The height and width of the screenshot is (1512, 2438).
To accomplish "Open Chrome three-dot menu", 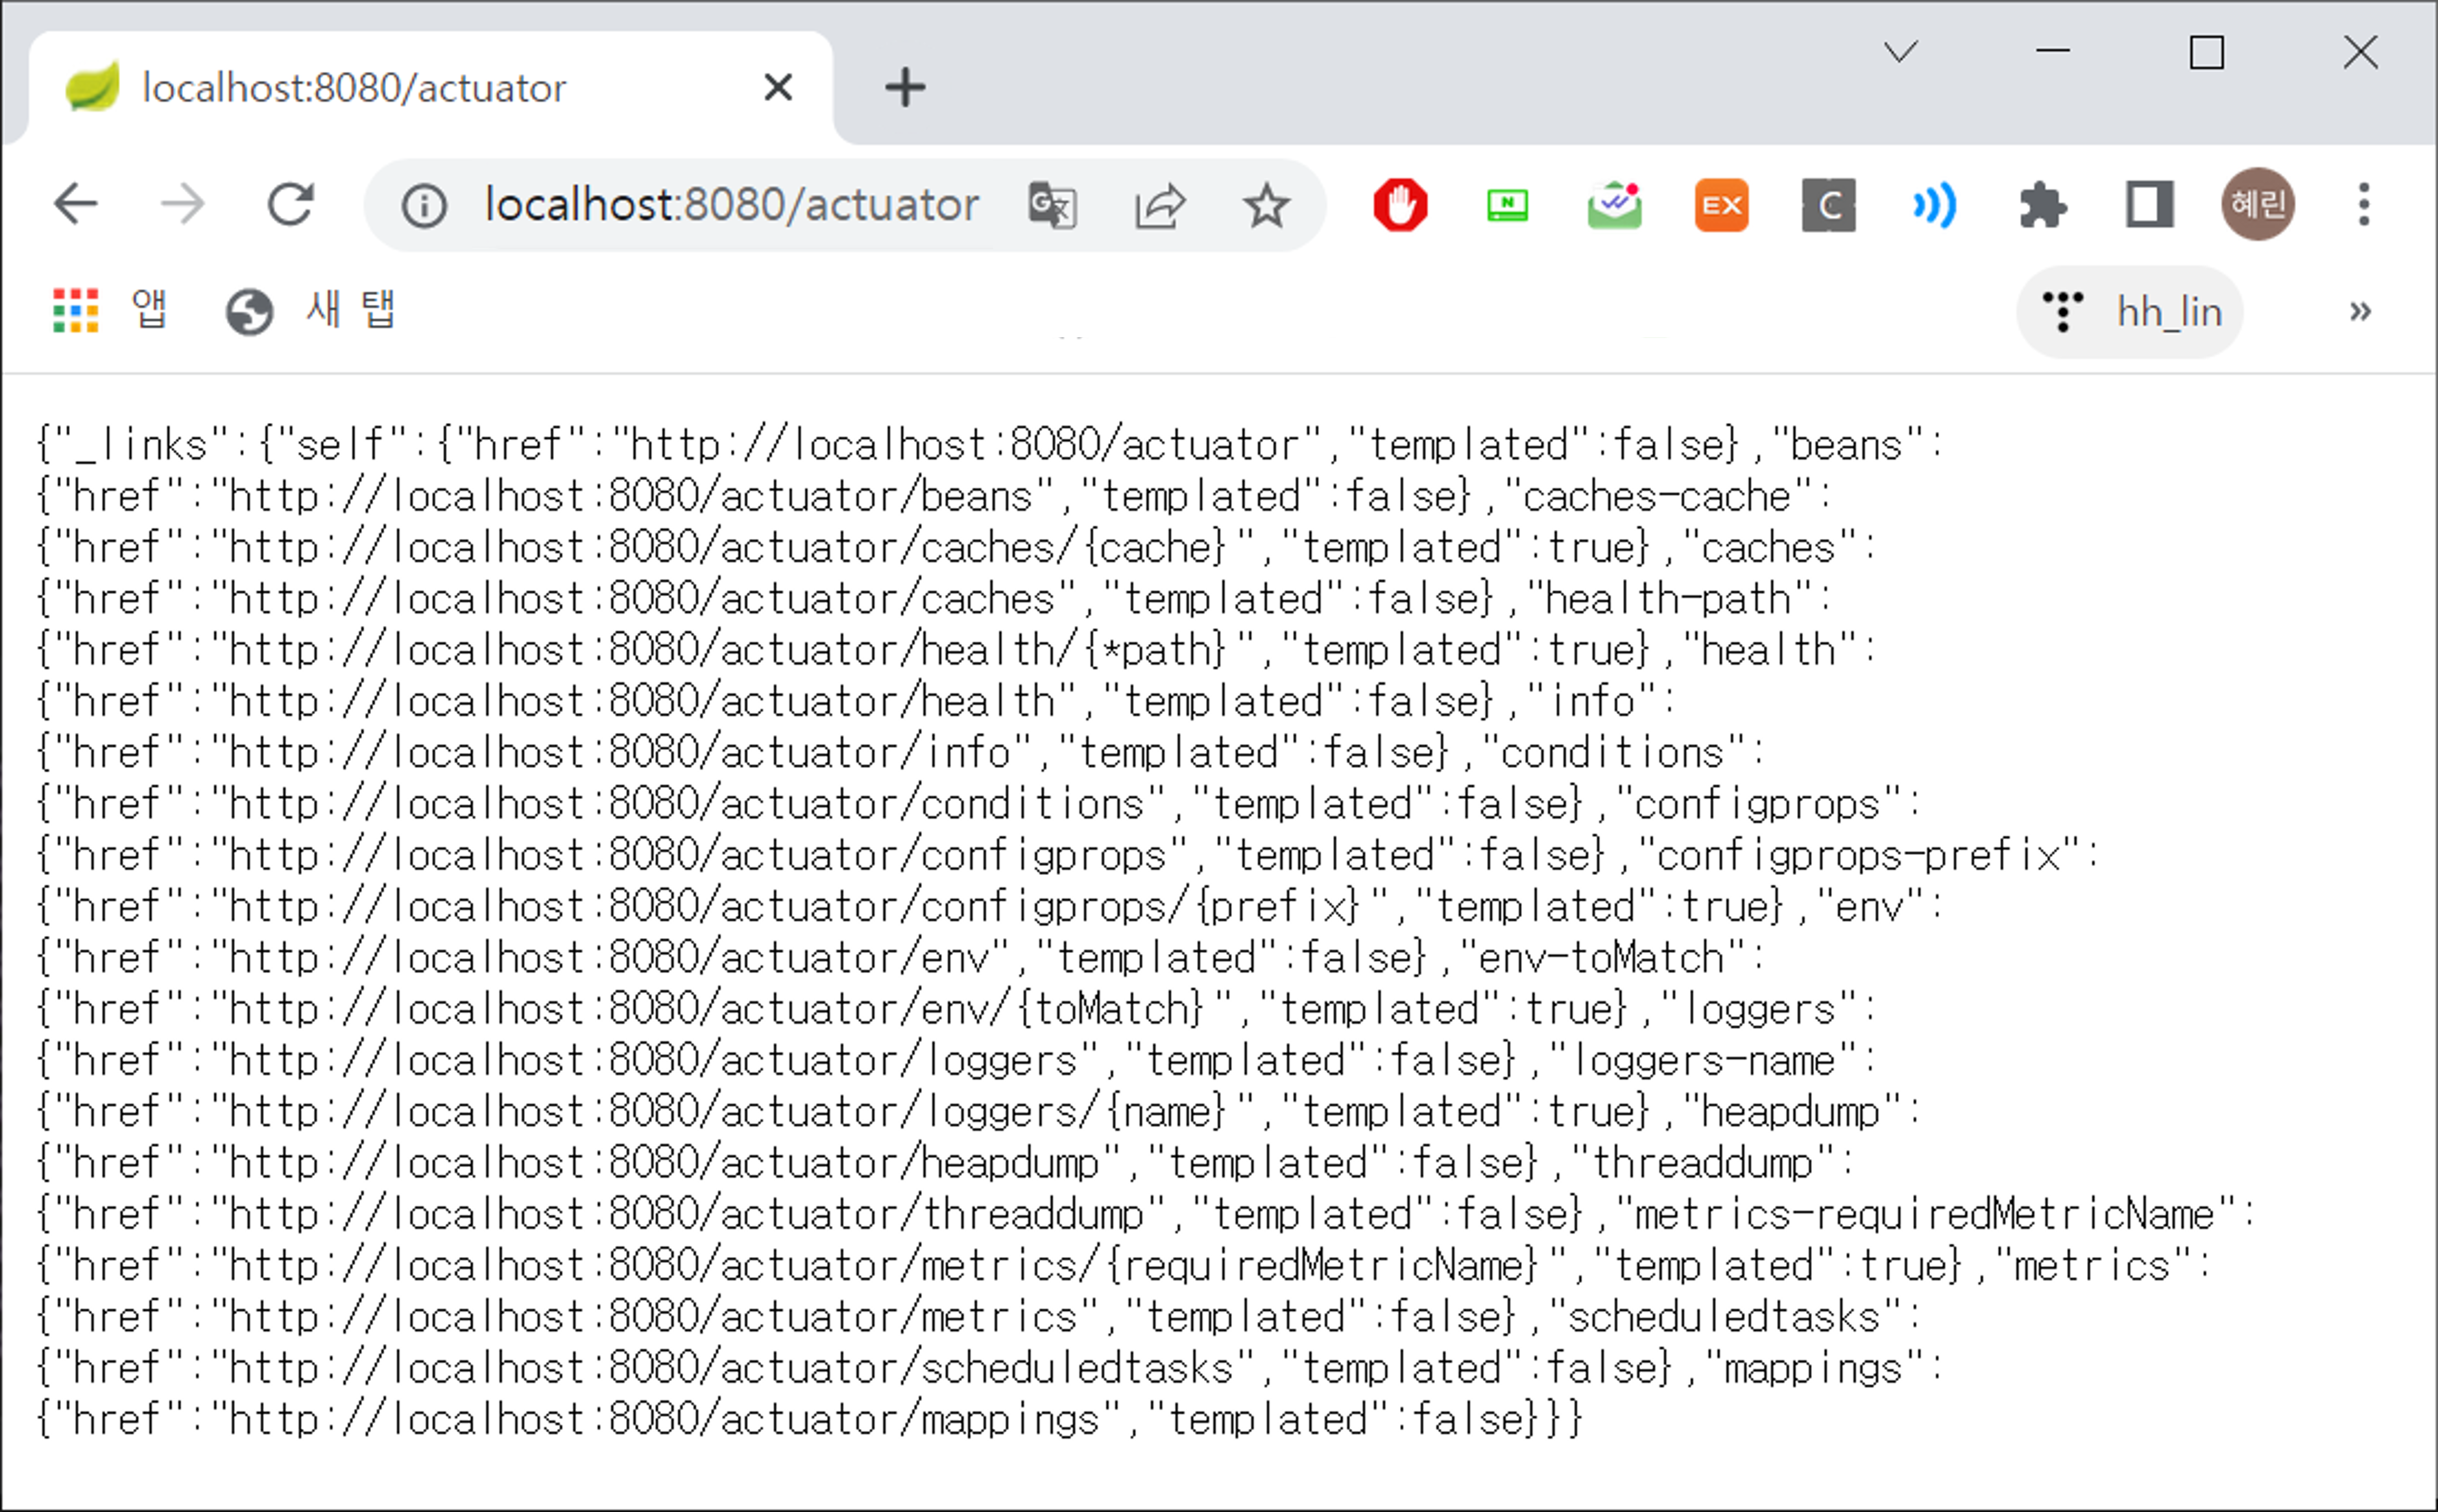I will click(2364, 205).
